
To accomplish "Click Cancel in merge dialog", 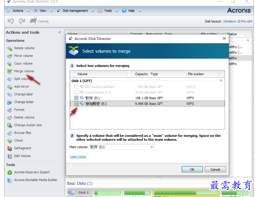I will point(215,169).
